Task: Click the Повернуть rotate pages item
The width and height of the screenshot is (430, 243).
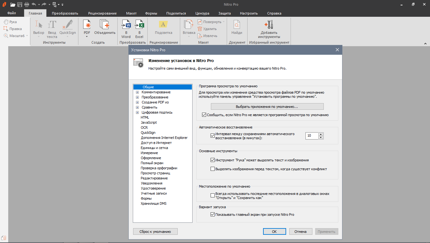Action: pyautogui.click(x=211, y=22)
